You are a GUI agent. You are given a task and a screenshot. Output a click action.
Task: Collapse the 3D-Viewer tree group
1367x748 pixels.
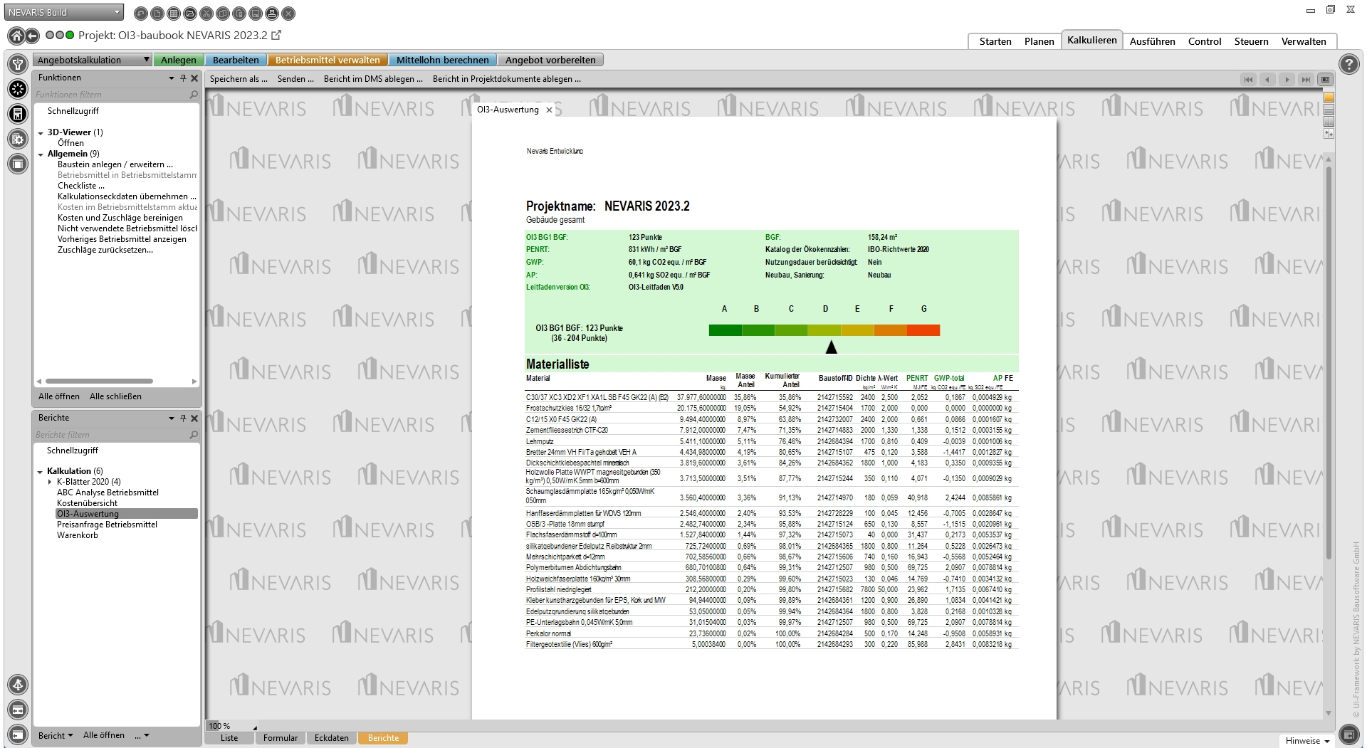coord(41,133)
